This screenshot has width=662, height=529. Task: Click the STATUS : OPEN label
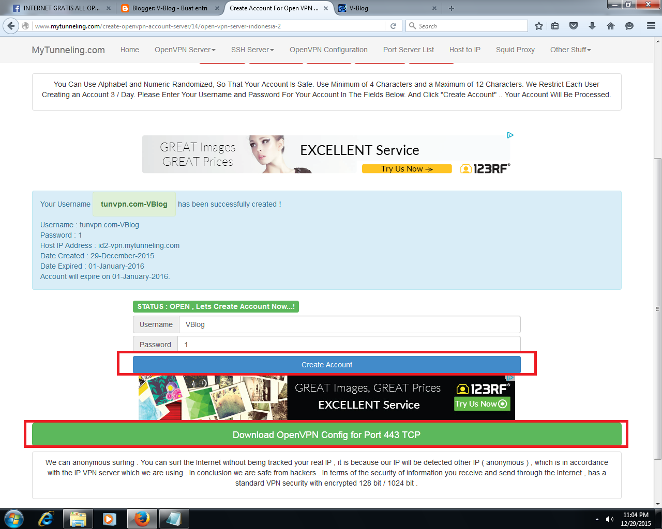click(216, 306)
